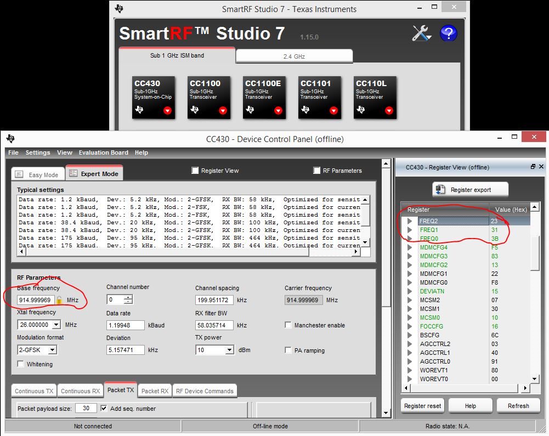
Task: Click the TI logo in Device Control Panel title bar
Action: coord(10,139)
